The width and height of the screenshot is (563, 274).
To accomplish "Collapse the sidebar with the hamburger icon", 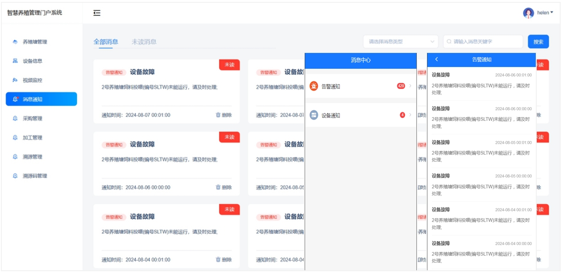I will coord(97,13).
